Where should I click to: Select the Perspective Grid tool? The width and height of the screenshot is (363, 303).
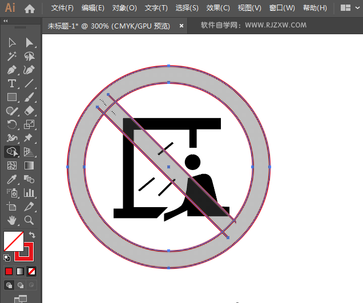click(x=29, y=152)
